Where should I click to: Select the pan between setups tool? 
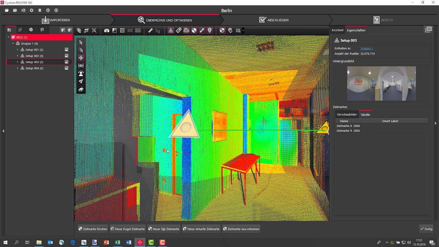click(81, 66)
